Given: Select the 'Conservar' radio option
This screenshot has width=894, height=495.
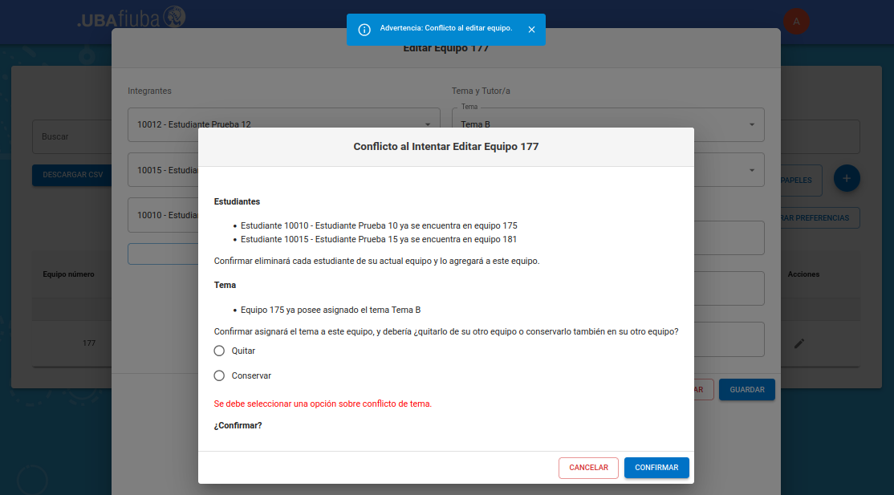Looking at the screenshot, I should [219, 375].
